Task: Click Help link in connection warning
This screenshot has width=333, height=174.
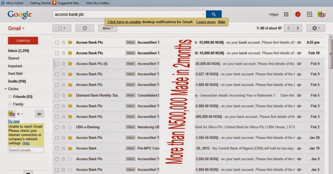Action: 26,143
